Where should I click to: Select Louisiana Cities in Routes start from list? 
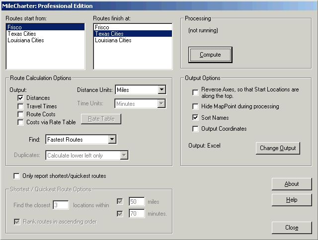click(46, 40)
